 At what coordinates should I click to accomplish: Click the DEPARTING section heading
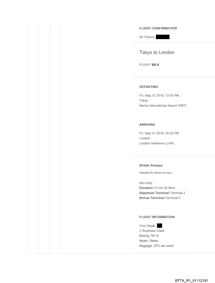coord(149,86)
